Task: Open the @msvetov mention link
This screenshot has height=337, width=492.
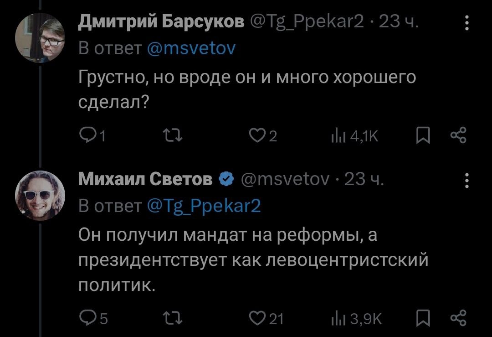Action: coord(191,48)
